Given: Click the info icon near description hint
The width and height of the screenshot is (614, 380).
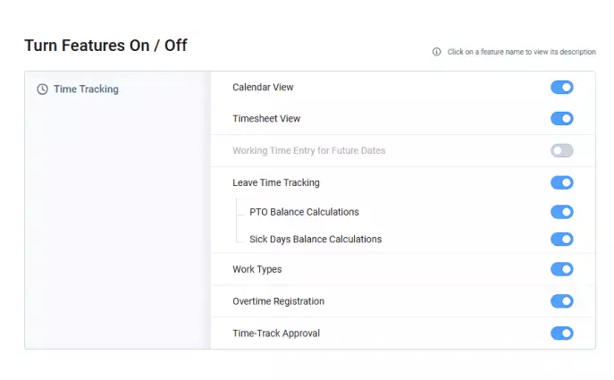Looking at the screenshot, I should pos(437,52).
